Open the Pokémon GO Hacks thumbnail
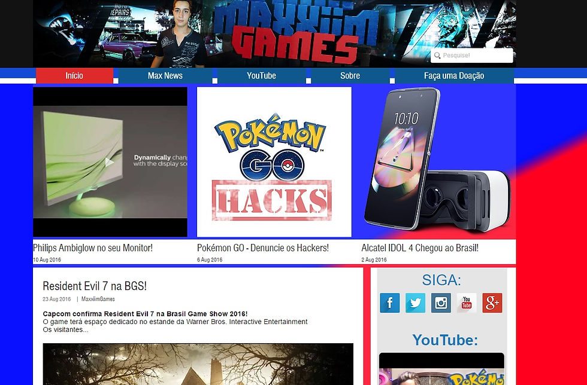This screenshot has height=385, width=587. tap(274, 162)
